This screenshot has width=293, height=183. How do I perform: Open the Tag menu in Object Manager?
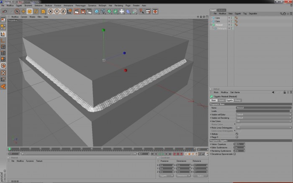click(245, 14)
